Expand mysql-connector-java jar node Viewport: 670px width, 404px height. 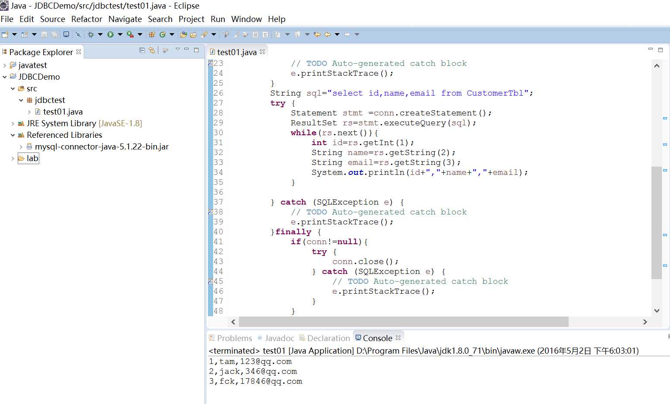(x=21, y=147)
